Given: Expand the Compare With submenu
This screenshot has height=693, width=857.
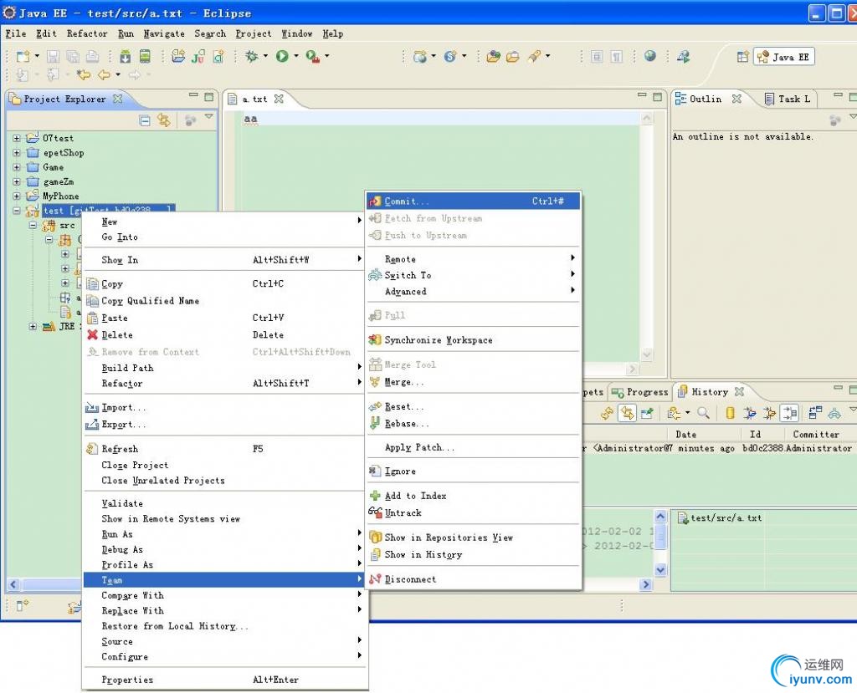Looking at the screenshot, I should click(x=224, y=595).
